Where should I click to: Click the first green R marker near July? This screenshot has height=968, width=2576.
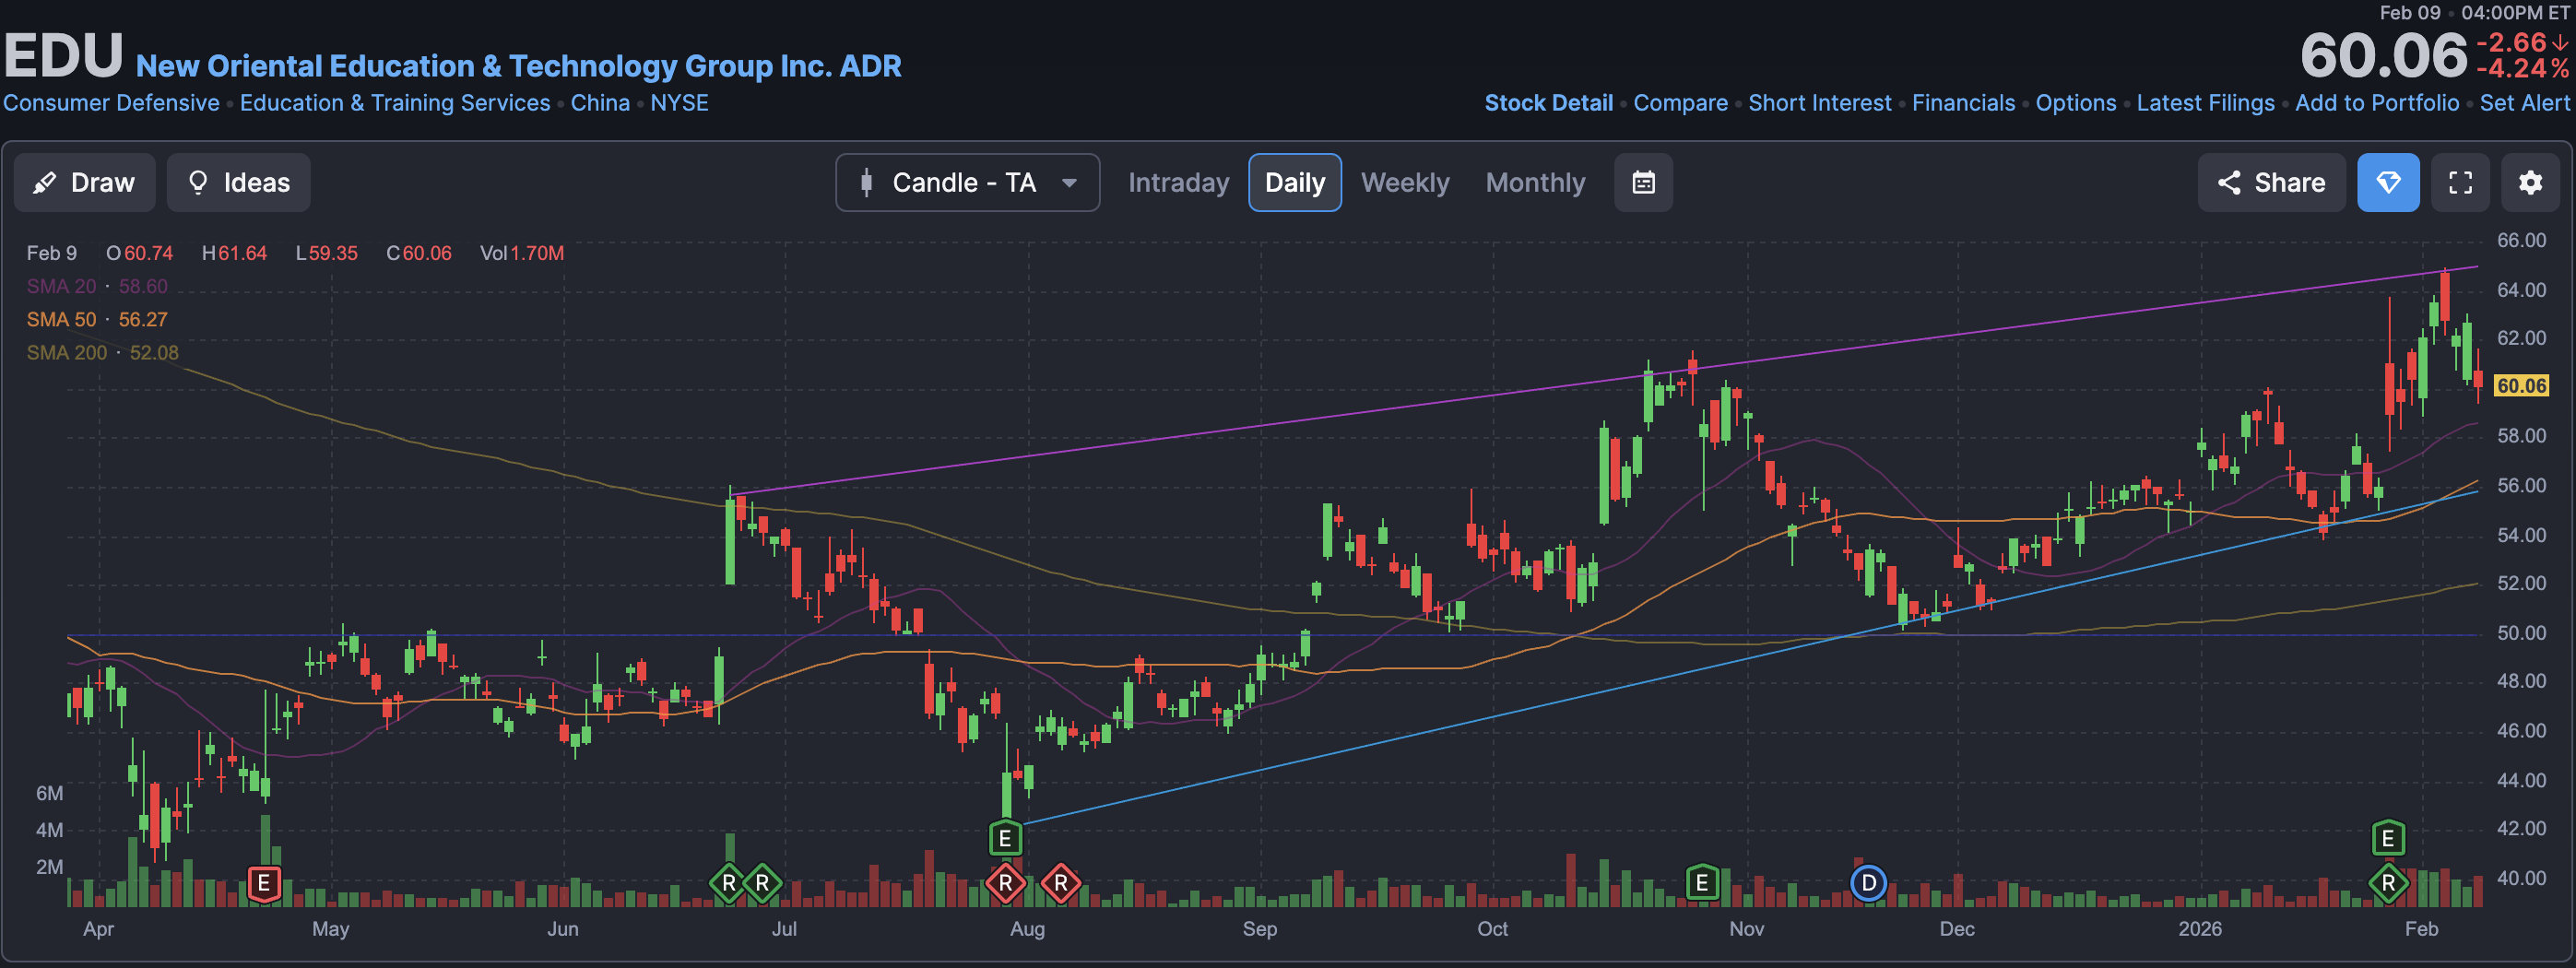point(728,883)
